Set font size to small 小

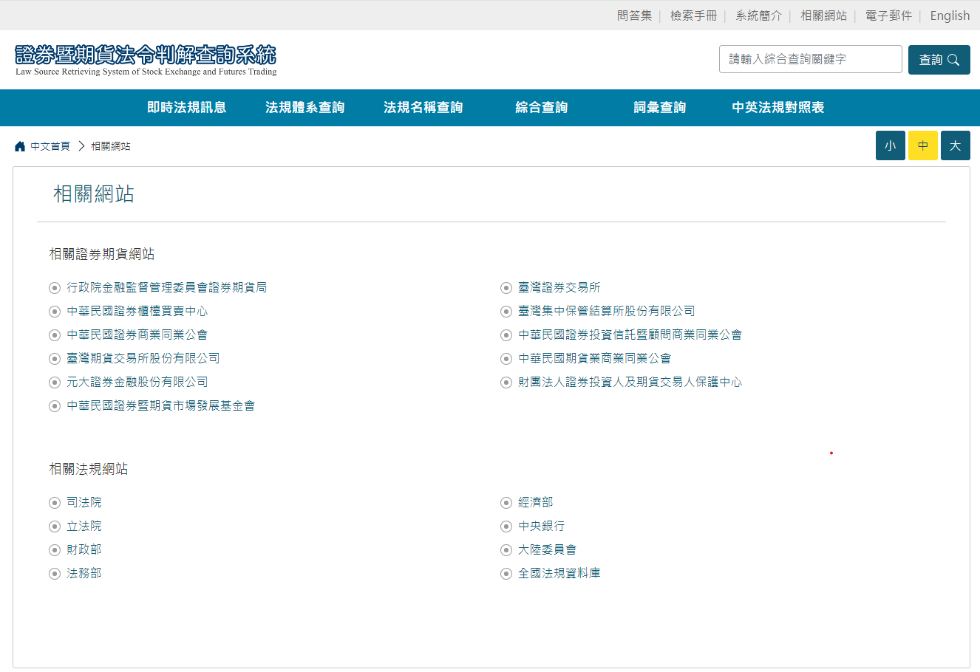point(891,145)
